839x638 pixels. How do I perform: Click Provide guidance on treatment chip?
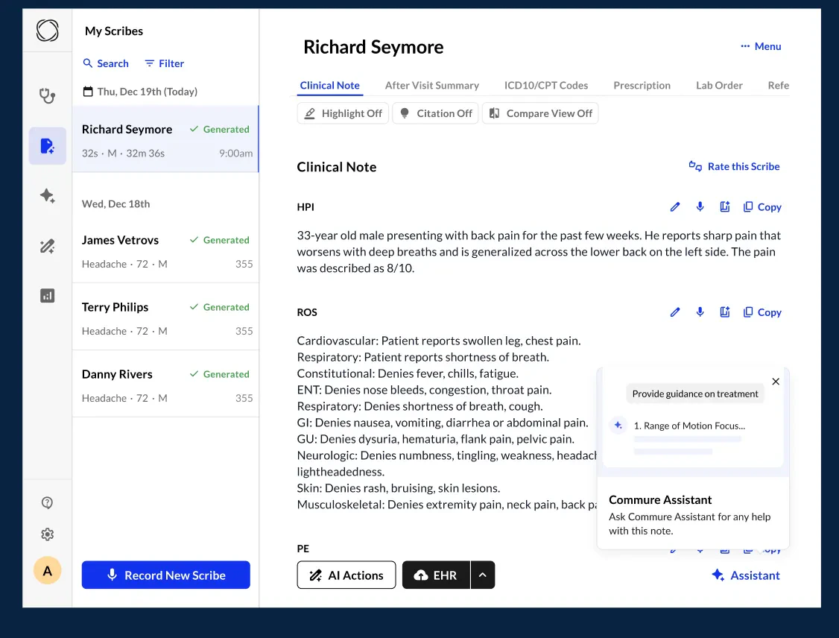695,394
